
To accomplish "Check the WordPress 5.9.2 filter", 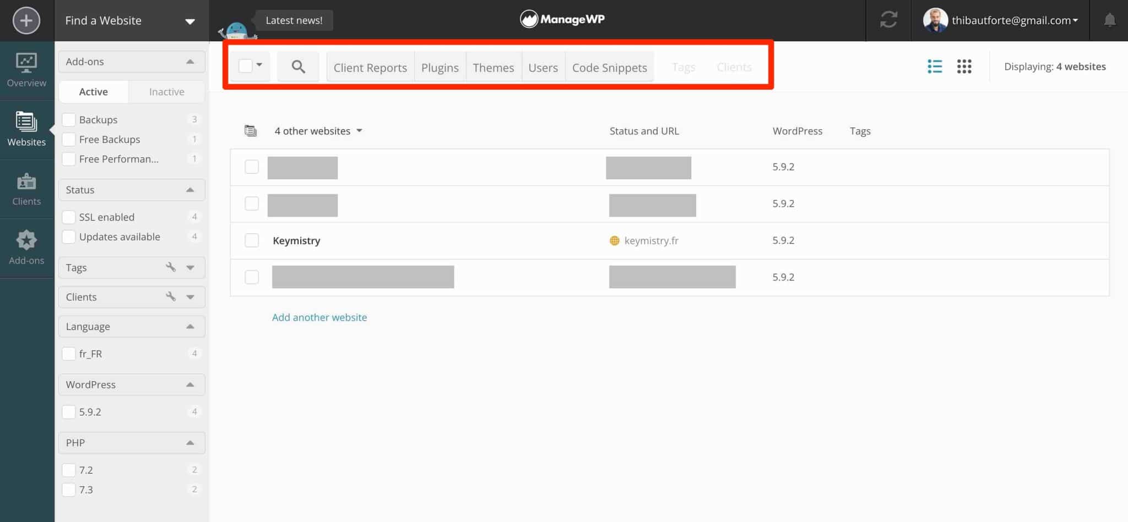I will point(69,411).
